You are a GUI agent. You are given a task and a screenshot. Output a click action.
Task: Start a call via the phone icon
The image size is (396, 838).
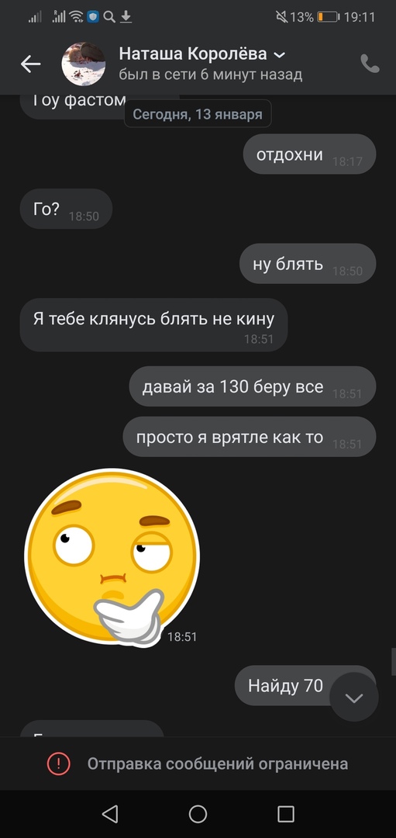(370, 64)
